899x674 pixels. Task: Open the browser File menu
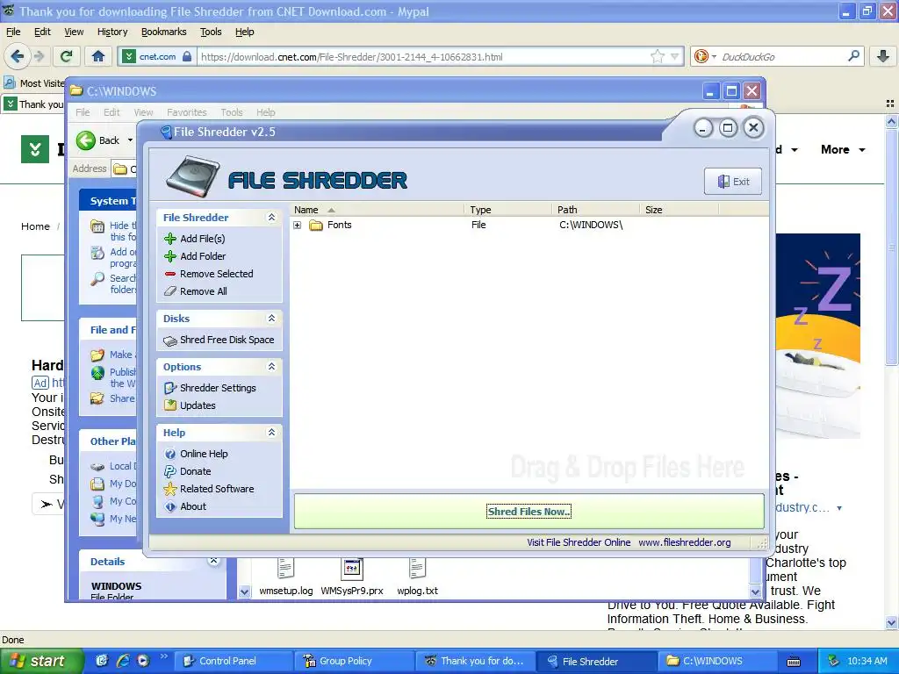[13, 32]
